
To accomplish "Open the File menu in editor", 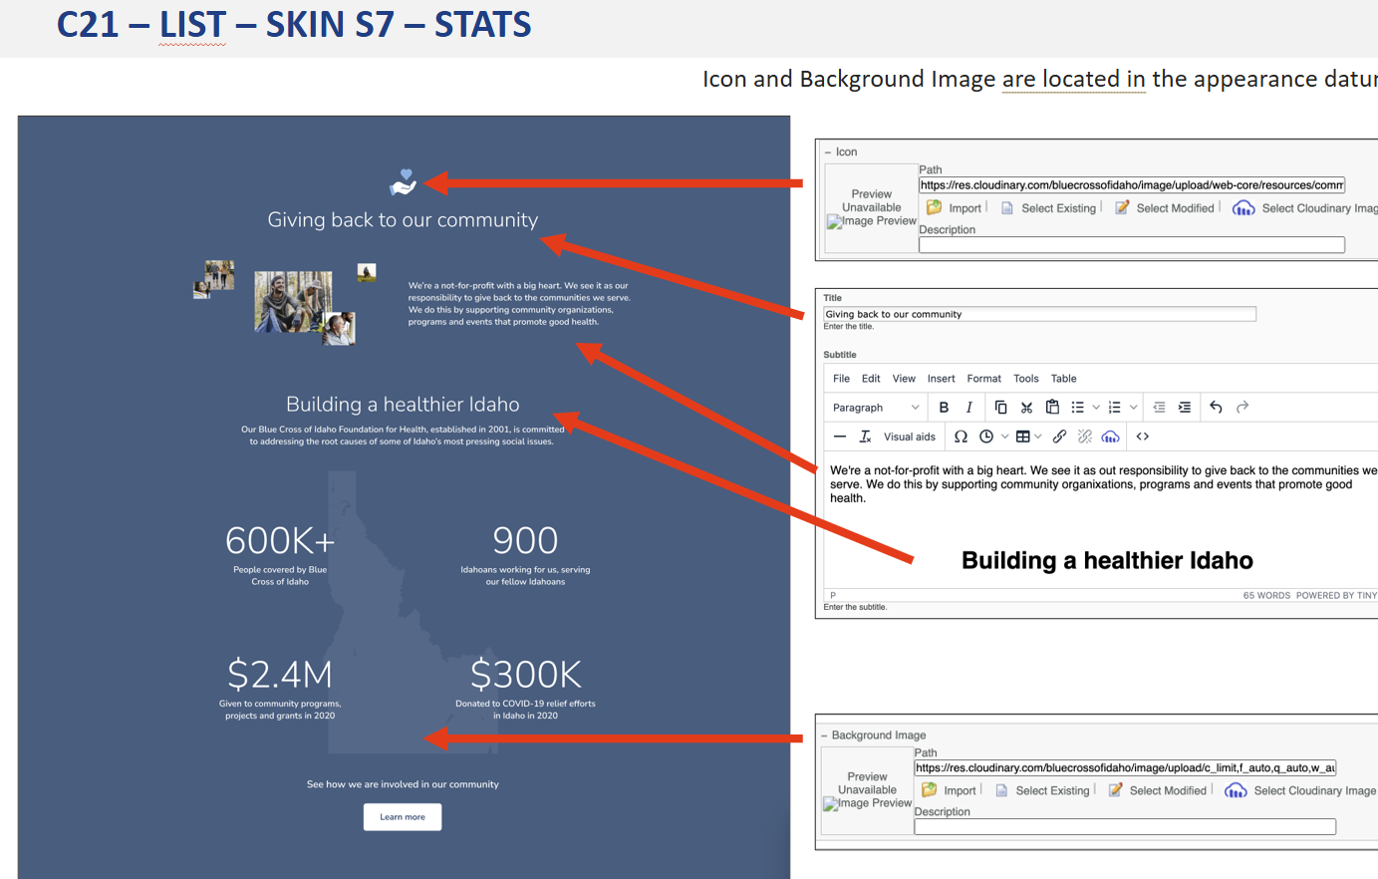I will pyautogui.click(x=841, y=379).
